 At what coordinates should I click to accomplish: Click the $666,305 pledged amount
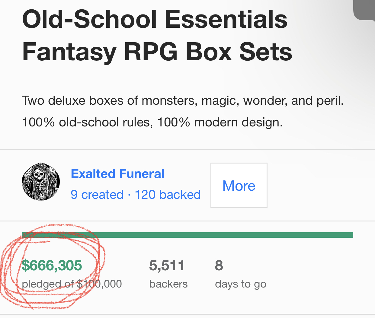52,266
